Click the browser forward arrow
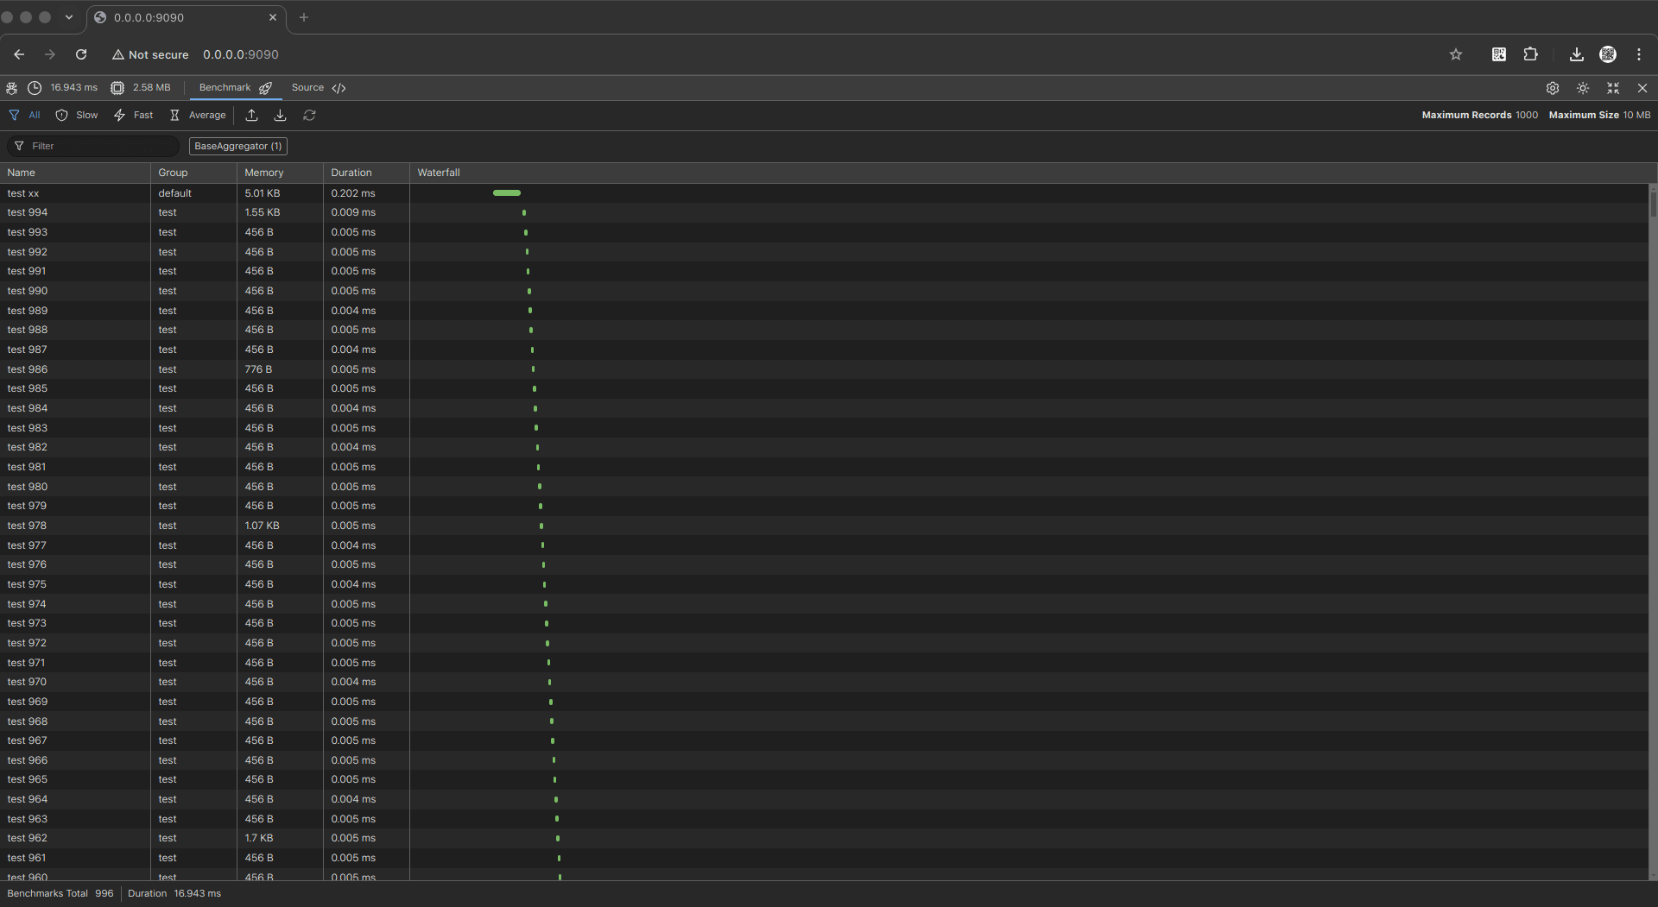Screen dimensions: 1658x907 (x=50, y=54)
